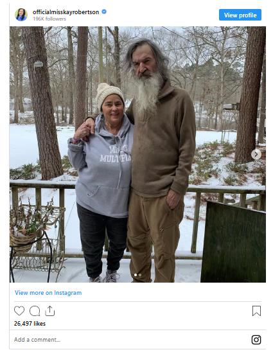Open the snowy porch couple photo

(137, 154)
